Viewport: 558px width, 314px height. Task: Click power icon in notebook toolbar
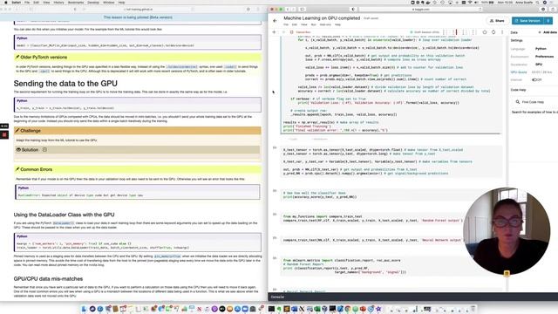[x=485, y=32]
